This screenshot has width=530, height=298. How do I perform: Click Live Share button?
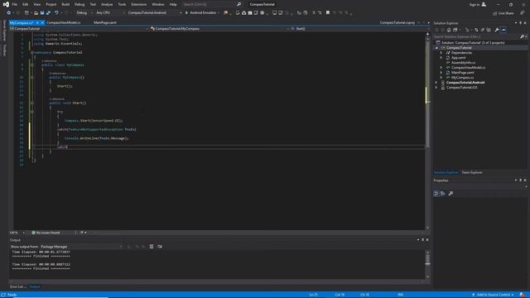pos(503,13)
